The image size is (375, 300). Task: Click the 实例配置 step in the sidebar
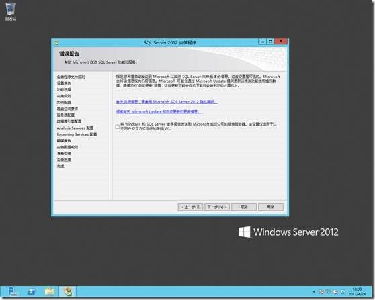(x=64, y=102)
